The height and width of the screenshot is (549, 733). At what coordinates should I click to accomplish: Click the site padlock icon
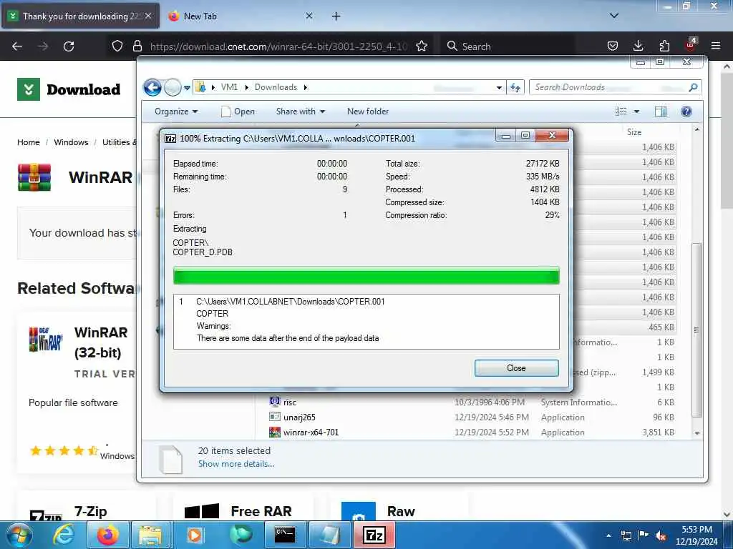coord(137,46)
